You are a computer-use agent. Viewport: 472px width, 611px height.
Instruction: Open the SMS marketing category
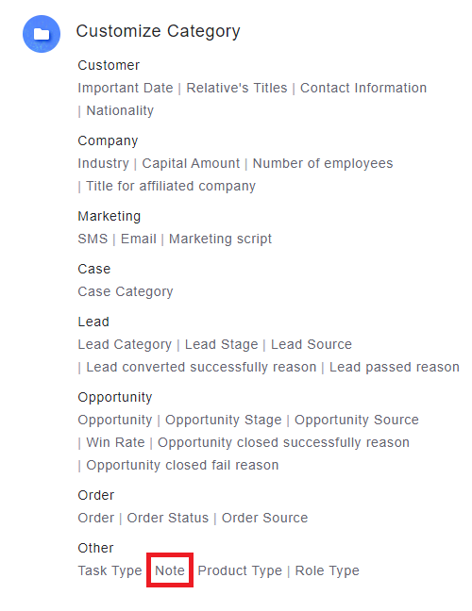(93, 239)
